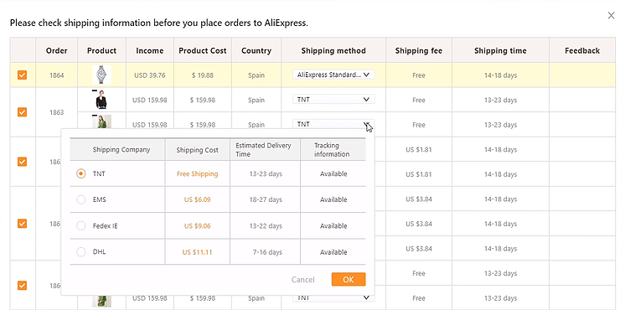The width and height of the screenshot is (620, 310).
Task: Click the Shipping time column header
Action: (500, 50)
